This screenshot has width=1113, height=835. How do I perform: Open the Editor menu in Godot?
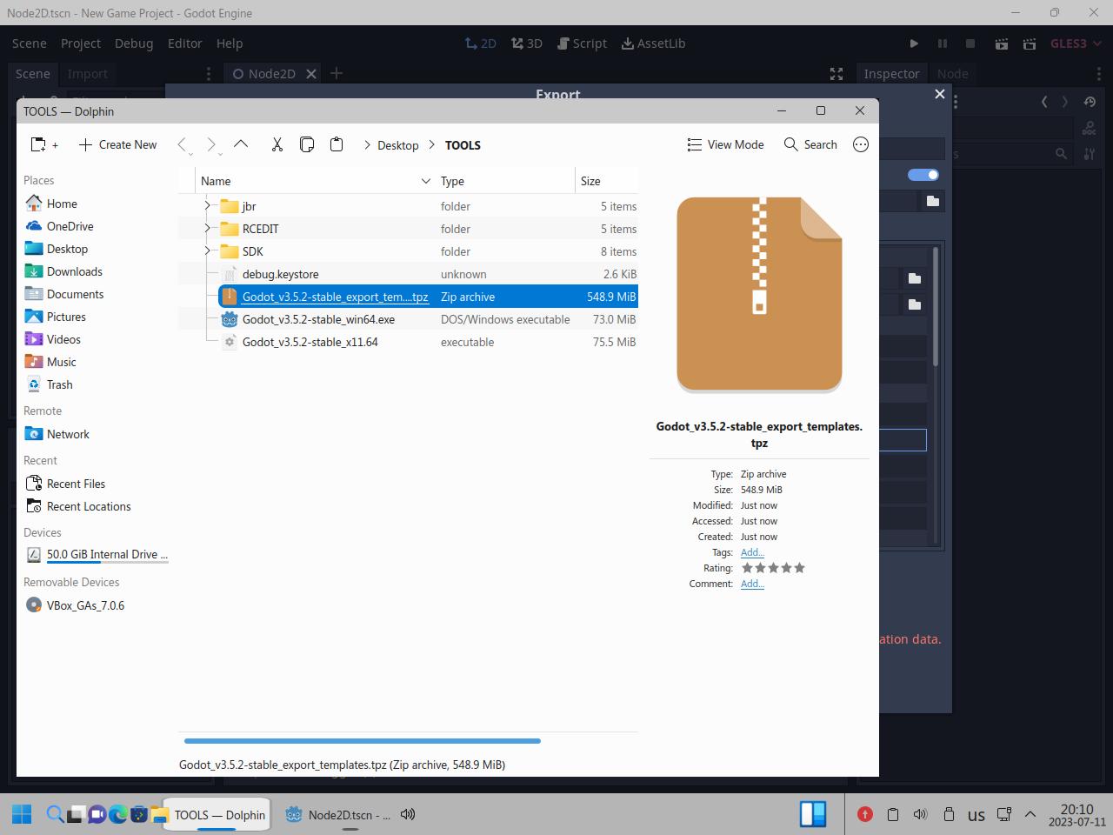pos(184,43)
